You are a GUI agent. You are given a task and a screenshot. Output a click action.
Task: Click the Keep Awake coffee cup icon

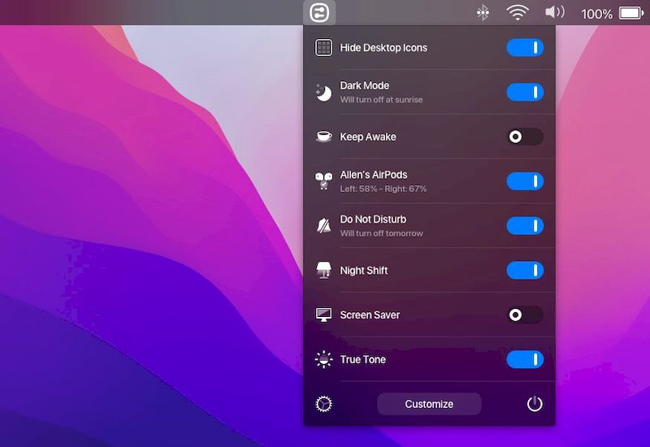[323, 137]
